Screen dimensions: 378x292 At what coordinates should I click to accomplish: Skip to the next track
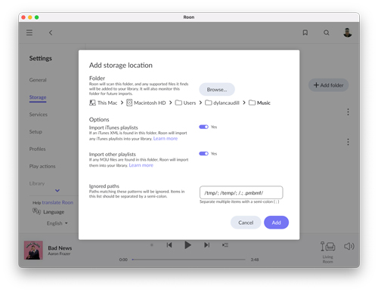tap(206, 244)
